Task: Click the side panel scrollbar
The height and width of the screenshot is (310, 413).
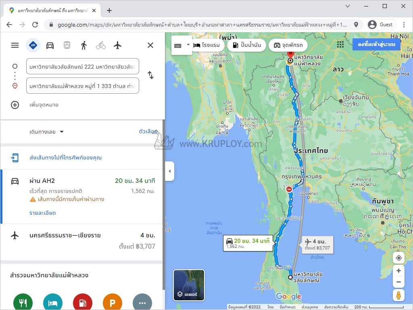Action: (164, 205)
